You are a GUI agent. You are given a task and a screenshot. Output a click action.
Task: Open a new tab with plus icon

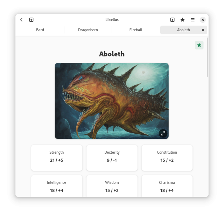31,20
